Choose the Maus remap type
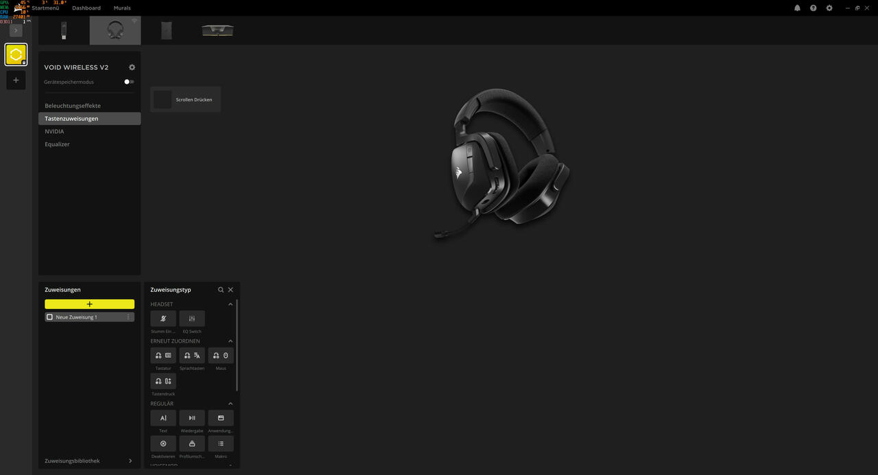 pos(221,356)
